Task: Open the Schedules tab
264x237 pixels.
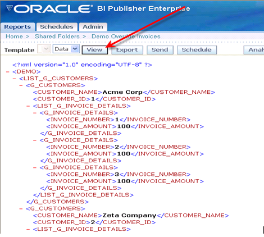Action: (57, 27)
